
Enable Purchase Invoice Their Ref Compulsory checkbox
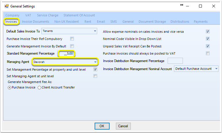click(72, 38)
